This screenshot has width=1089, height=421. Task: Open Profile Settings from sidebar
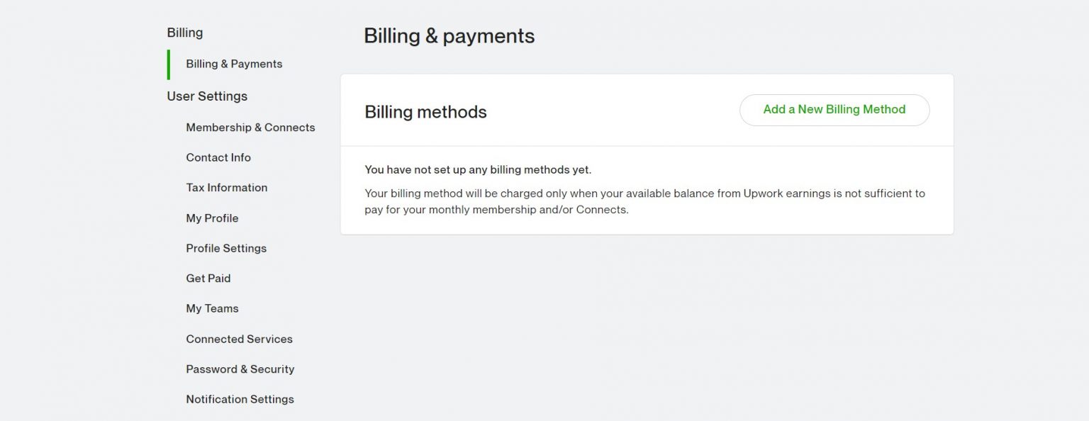tap(226, 248)
